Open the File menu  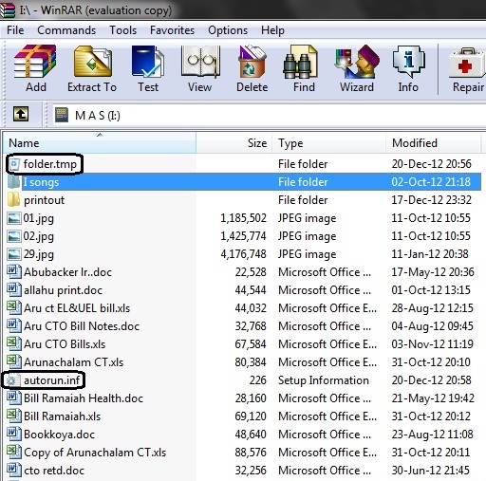pyautogui.click(x=15, y=30)
